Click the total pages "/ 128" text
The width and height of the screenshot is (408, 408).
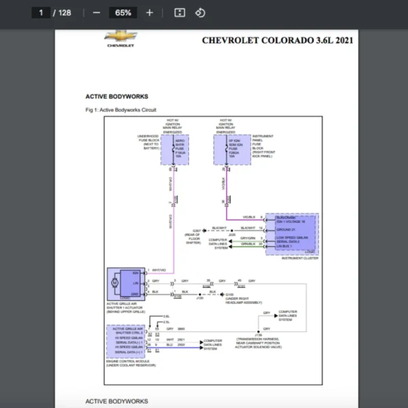click(x=62, y=13)
